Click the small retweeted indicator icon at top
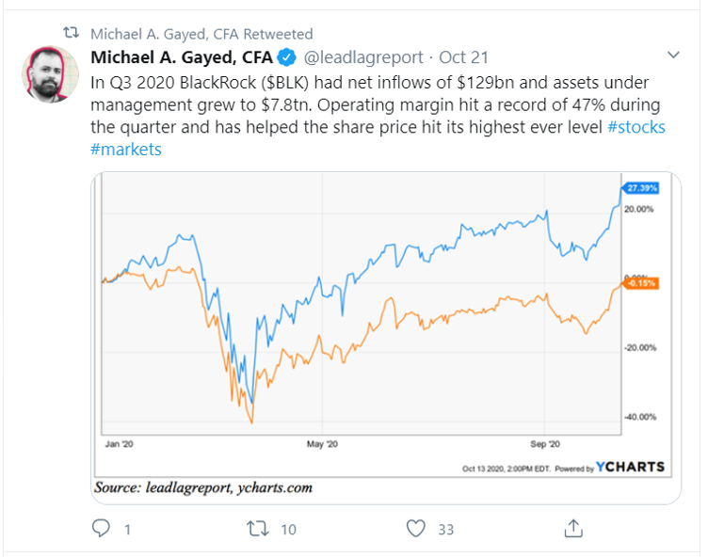708x557 pixels. [x=70, y=34]
